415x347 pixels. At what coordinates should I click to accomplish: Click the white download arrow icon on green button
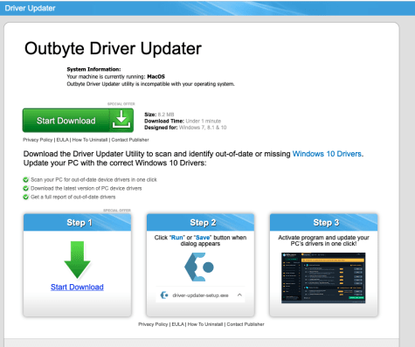pos(121,119)
